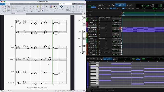Viewport: 164px width, 92px height.
Task: Expand the Instruments group dialog launcher
Action: click(x=28, y=12)
